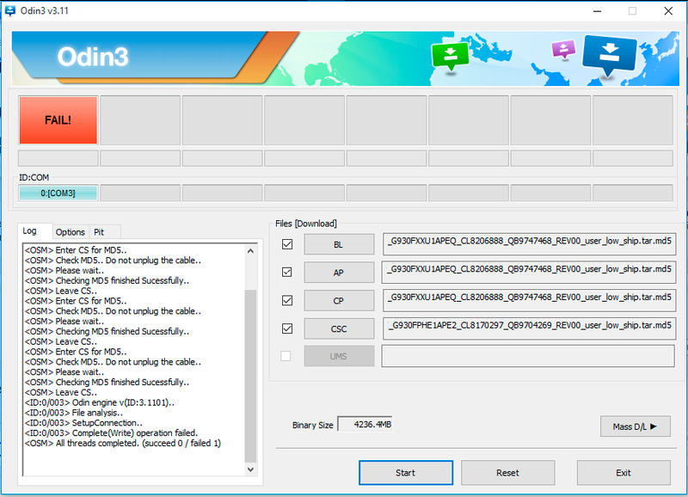
Task: Toggle the CSC file checkbox
Action: (x=286, y=328)
